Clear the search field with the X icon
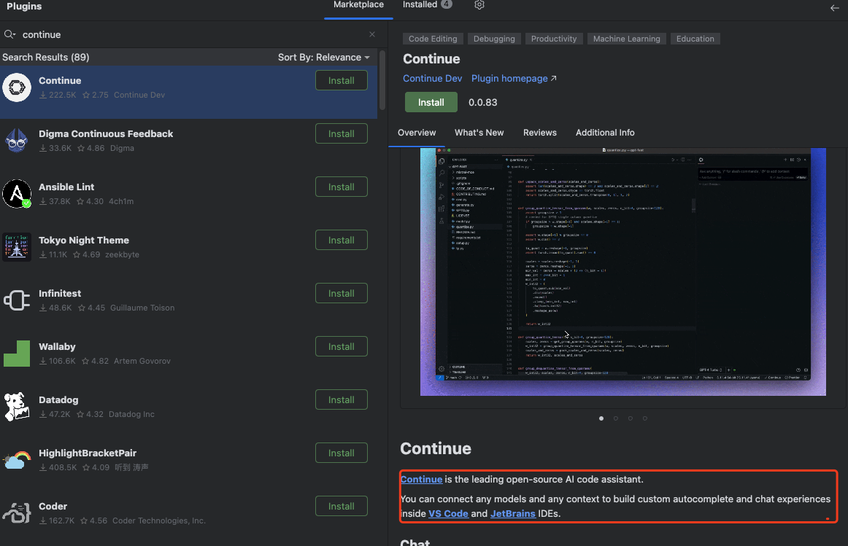The image size is (848, 546). (372, 34)
